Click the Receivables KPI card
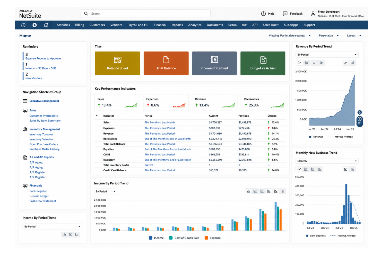 [263, 102]
